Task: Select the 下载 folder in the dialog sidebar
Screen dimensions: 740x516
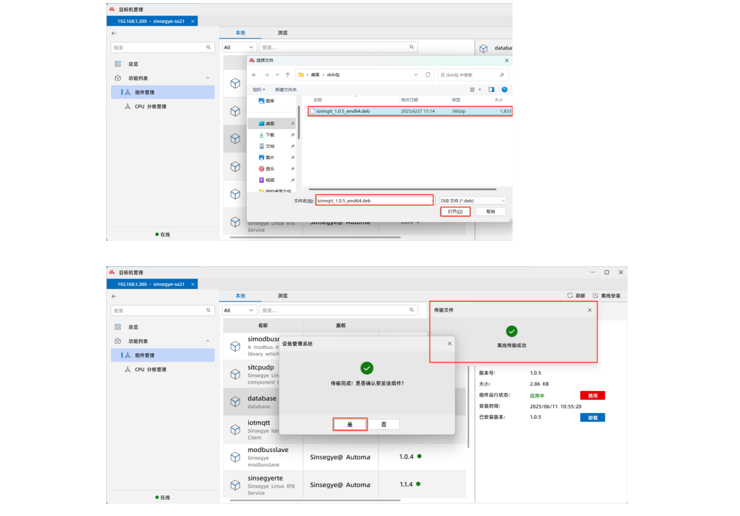Action: (270, 135)
